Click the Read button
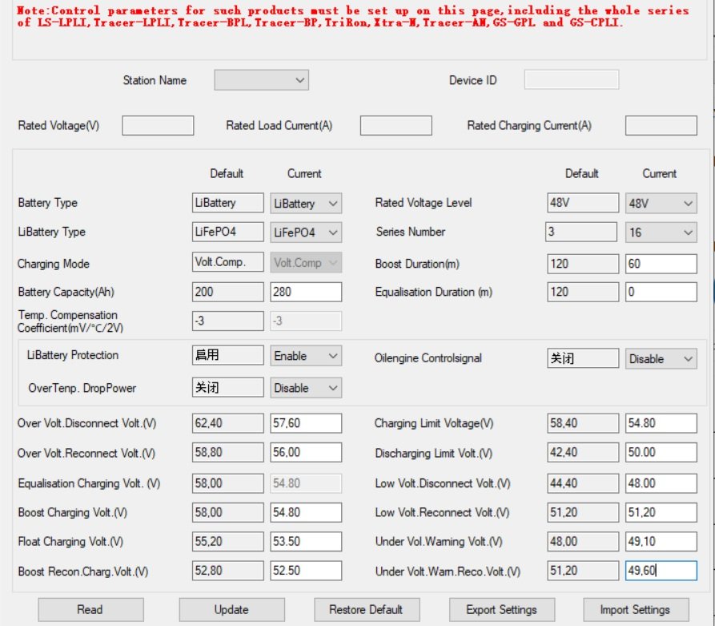This screenshot has width=715, height=626. (x=90, y=609)
